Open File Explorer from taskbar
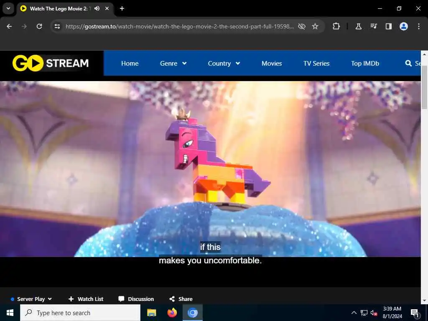The height and width of the screenshot is (321, 428). (151, 313)
